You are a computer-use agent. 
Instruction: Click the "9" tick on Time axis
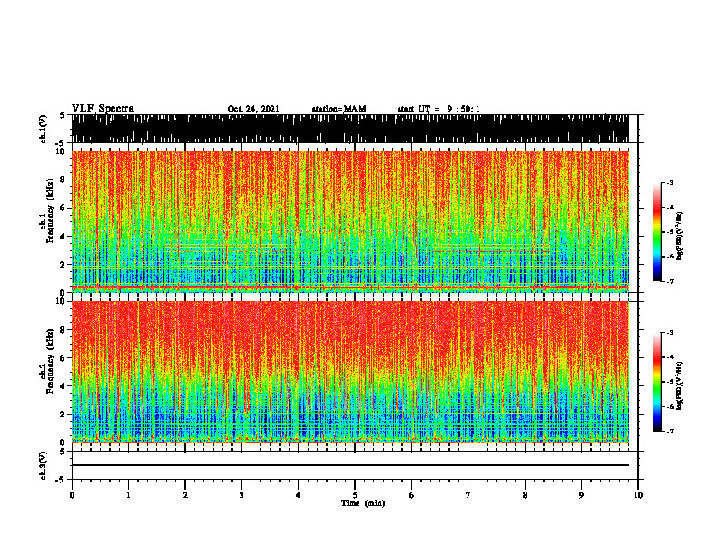click(x=581, y=495)
